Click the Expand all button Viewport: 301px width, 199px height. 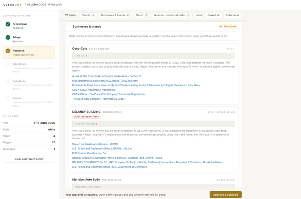coord(213,15)
